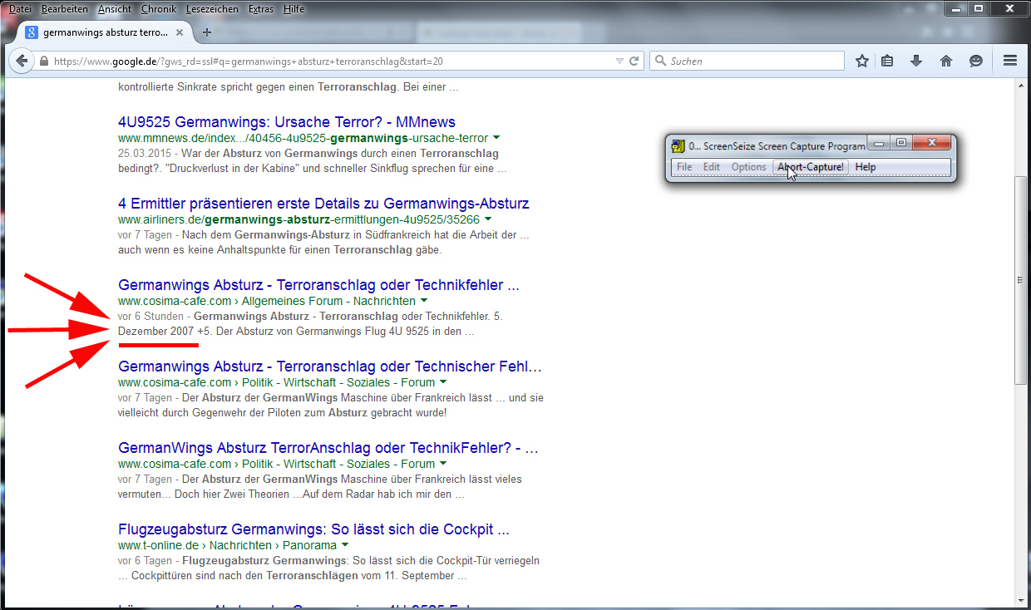Go to the Firefox home page icon
1031x610 pixels.
click(x=945, y=61)
